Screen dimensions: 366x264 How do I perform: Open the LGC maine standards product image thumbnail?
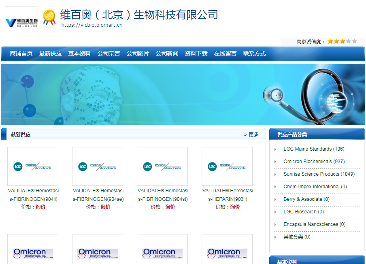(x=32, y=166)
